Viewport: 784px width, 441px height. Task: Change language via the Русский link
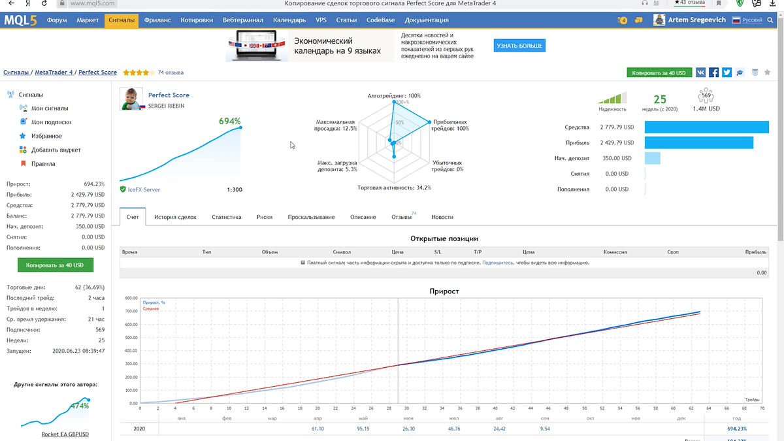pyautogui.click(x=753, y=20)
